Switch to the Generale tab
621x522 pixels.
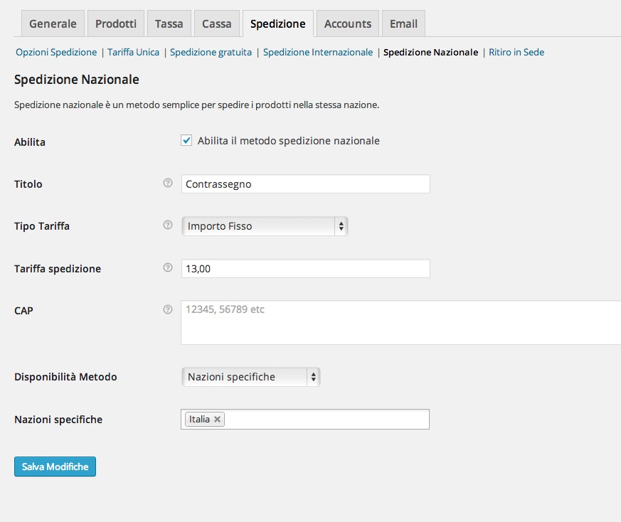(53, 23)
